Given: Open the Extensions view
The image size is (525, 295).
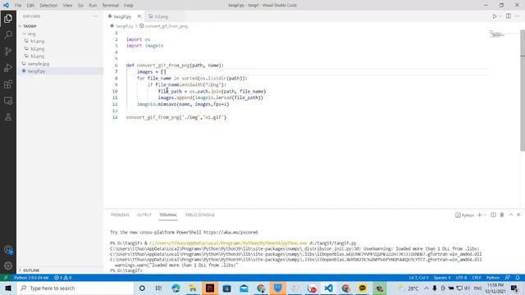Looking at the screenshot, I should click(x=8, y=84).
